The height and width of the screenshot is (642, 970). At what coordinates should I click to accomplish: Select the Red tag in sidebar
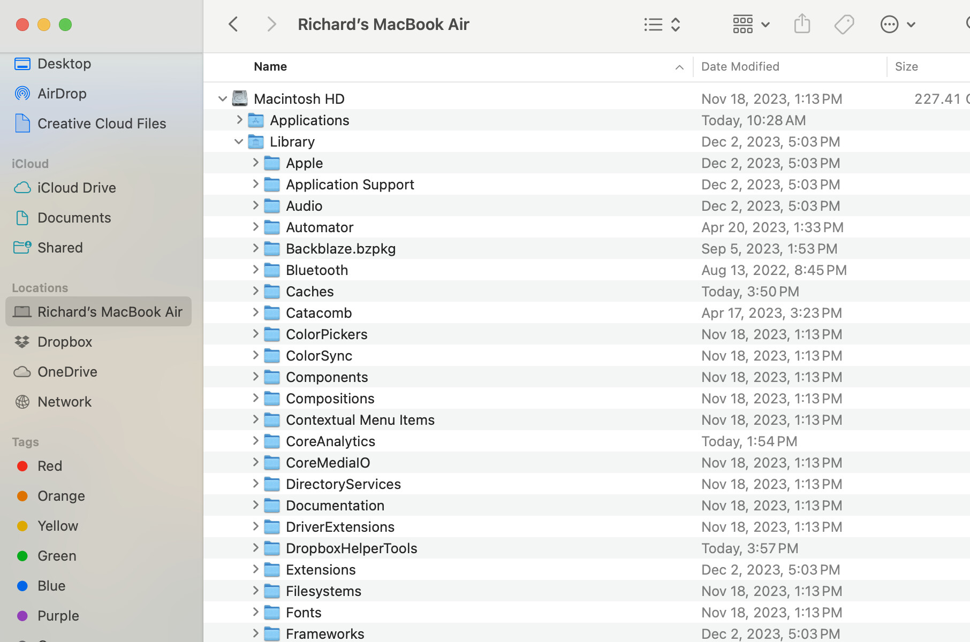pyautogui.click(x=49, y=466)
